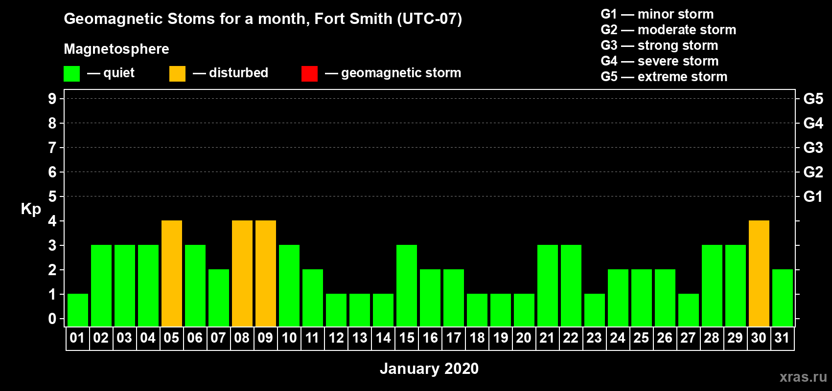The image size is (832, 391).
Task: Click the day label 07
Action: pyautogui.click(x=219, y=338)
